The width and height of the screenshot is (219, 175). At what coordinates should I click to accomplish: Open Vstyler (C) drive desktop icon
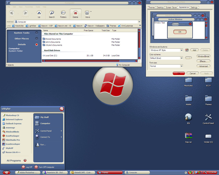coord(208,138)
